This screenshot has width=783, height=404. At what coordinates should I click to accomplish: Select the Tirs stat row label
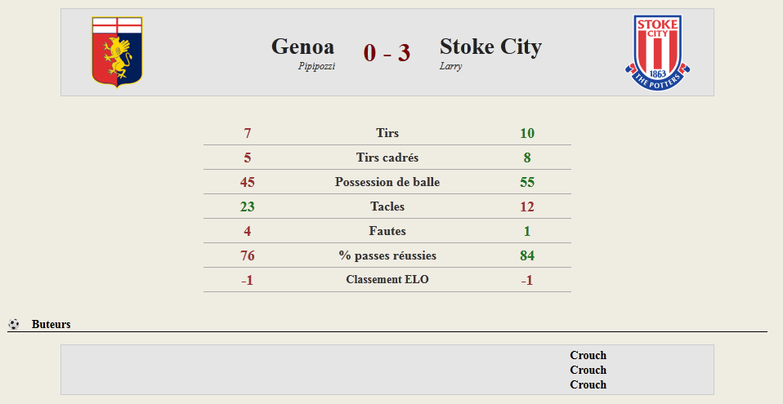(x=387, y=133)
